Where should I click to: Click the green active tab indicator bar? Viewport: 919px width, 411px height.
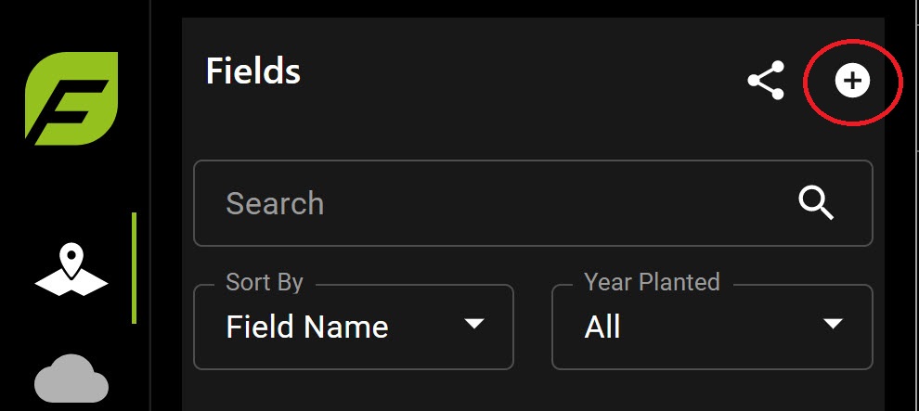pos(135,268)
